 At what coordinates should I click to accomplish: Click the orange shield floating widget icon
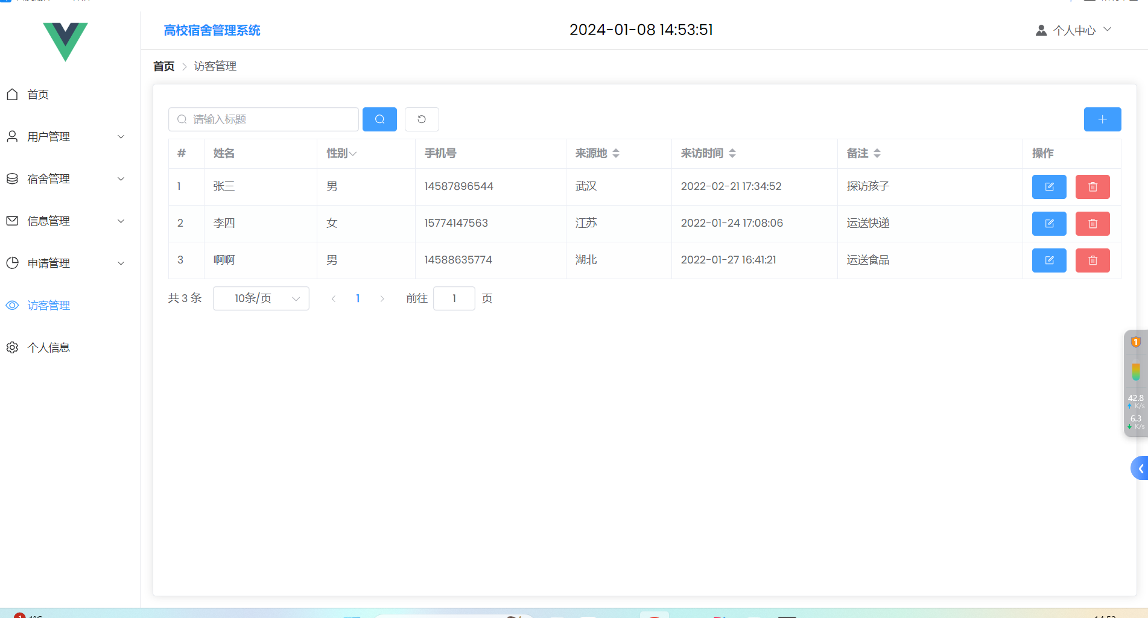coord(1135,342)
